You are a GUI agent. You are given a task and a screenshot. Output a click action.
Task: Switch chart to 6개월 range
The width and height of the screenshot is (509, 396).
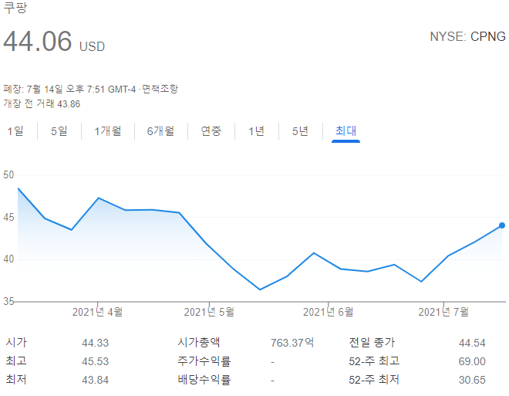pyautogui.click(x=160, y=131)
